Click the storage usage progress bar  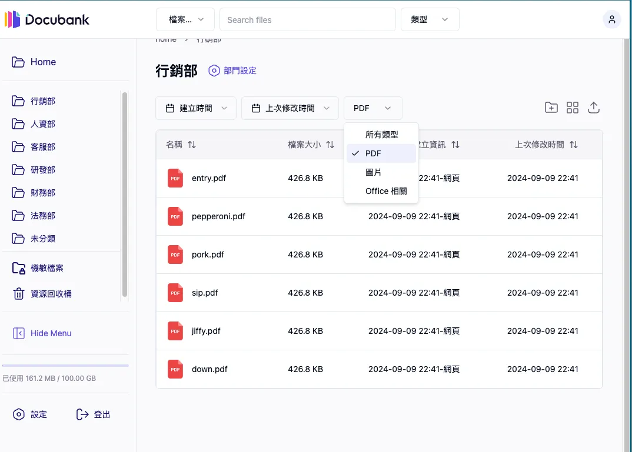pyautogui.click(x=66, y=365)
